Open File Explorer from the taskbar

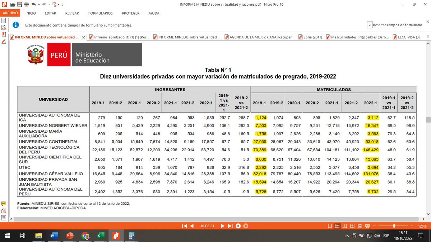click(39, 236)
